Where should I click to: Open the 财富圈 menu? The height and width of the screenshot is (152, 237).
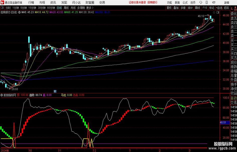click(90, 2)
